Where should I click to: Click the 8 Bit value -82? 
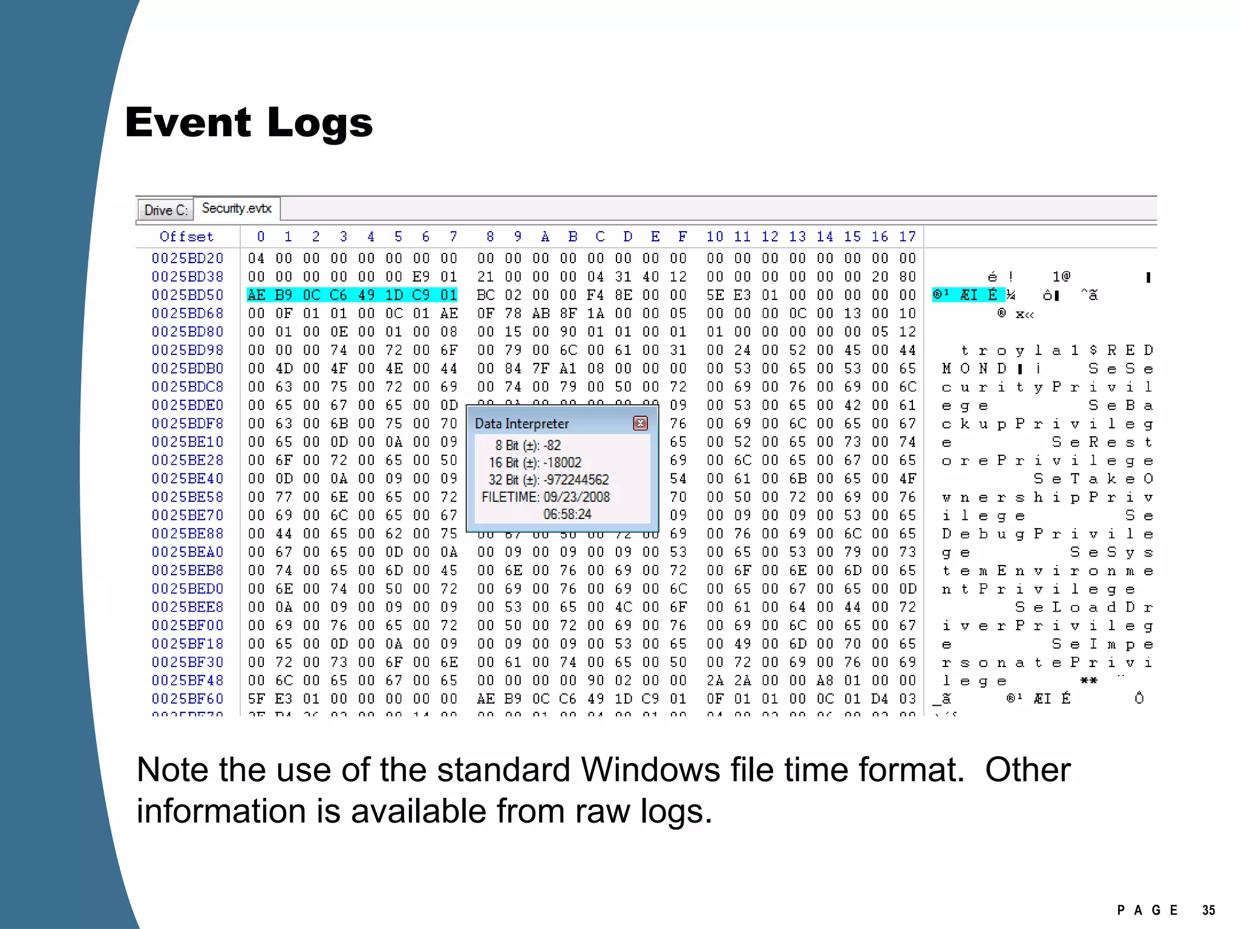click(x=552, y=445)
